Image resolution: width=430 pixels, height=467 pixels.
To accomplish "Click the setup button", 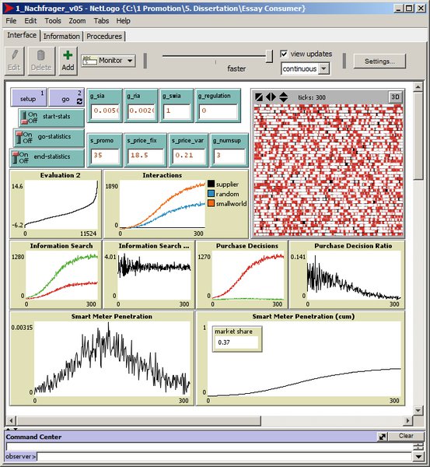I will 29,97.
